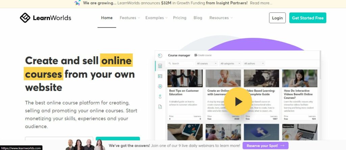Expand the Examples menu dropdown

click(x=156, y=18)
